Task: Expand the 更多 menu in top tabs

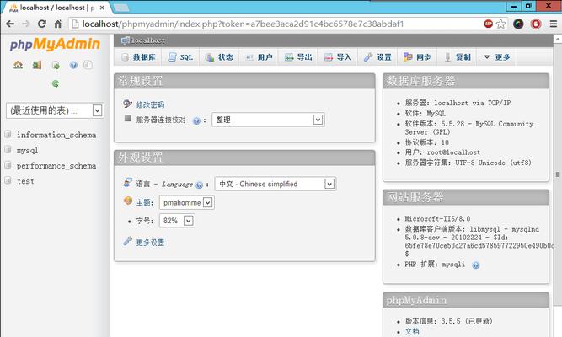Action: point(496,57)
